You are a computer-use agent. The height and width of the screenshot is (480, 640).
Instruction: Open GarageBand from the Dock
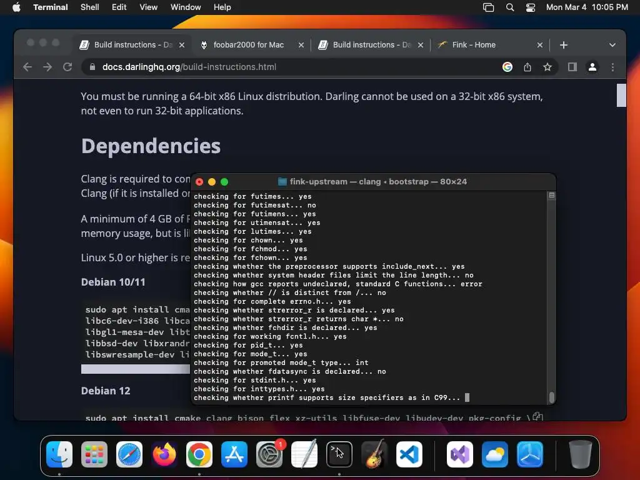tap(374, 454)
